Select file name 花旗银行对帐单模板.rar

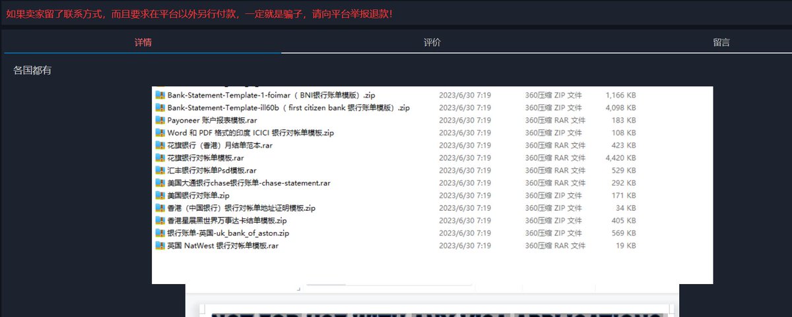click(x=206, y=158)
